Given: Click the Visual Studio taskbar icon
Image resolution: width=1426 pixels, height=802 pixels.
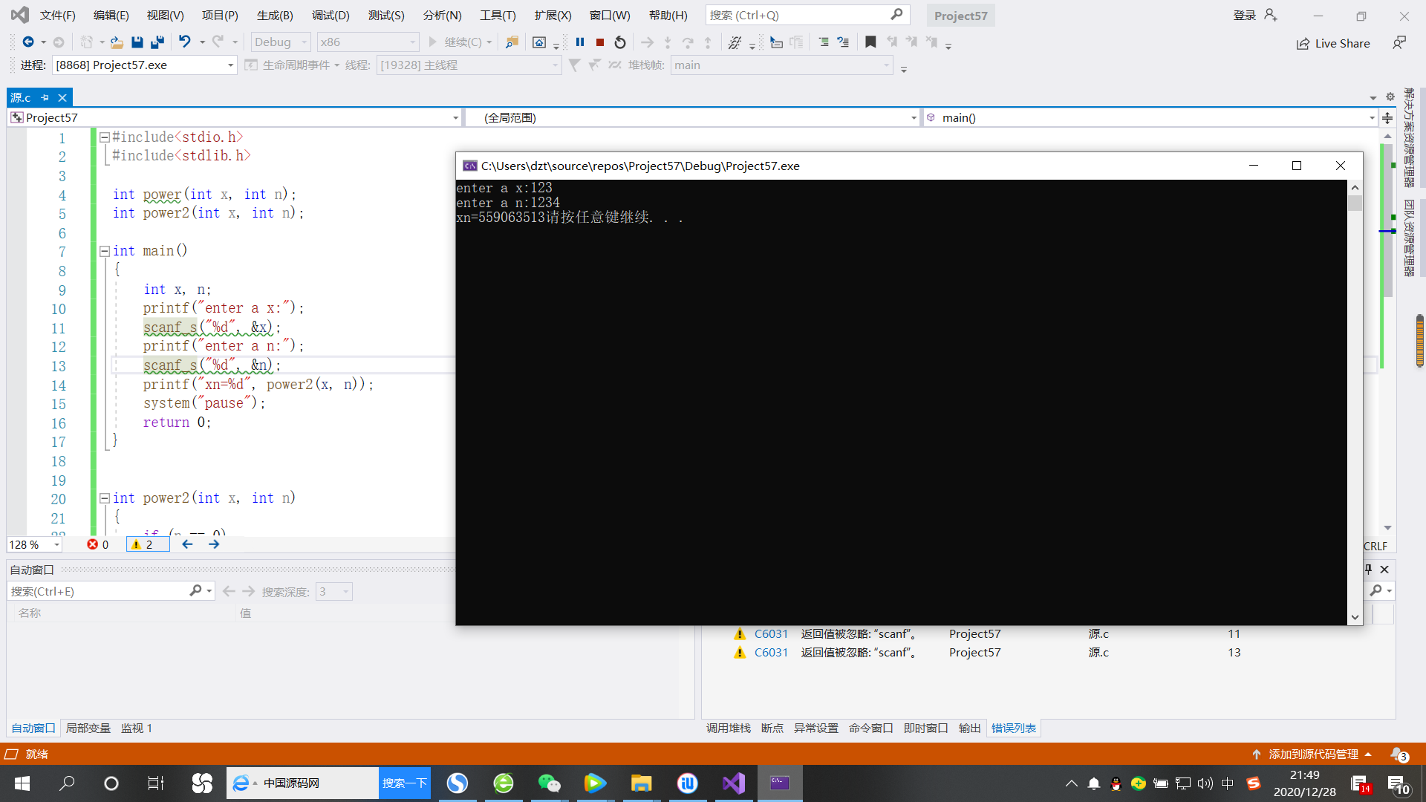Looking at the screenshot, I should click(x=733, y=783).
